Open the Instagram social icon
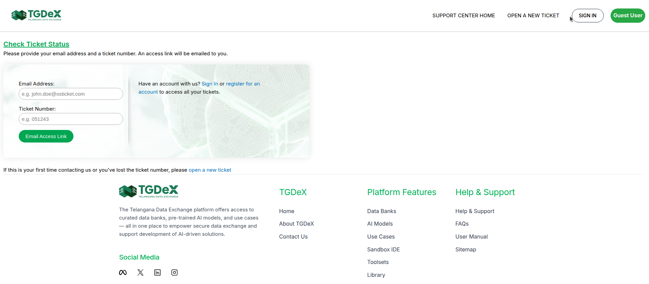The width and height of the screenshot is (649, 284). 174,272
